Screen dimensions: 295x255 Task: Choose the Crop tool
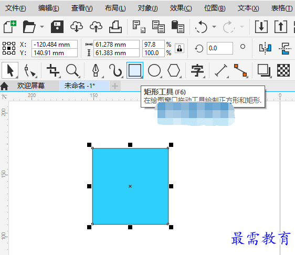pyautogui.click(x=53, y=70)
